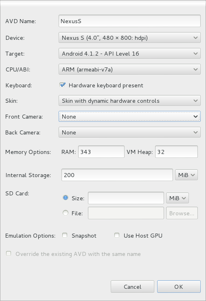Screen dimensions: 206x301
Task: Click the AVD Name text field
Action: 129,21
